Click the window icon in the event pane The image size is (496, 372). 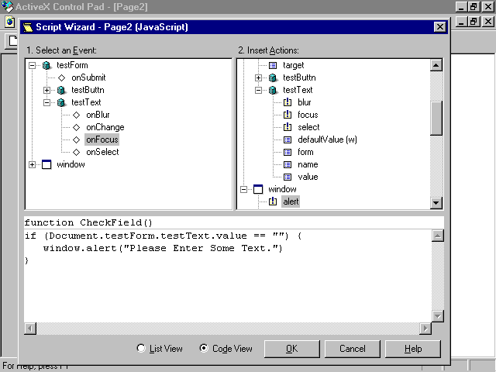[x=46, y=164]
